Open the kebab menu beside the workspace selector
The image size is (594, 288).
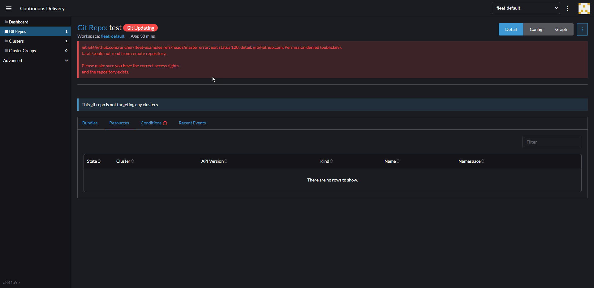568,8
